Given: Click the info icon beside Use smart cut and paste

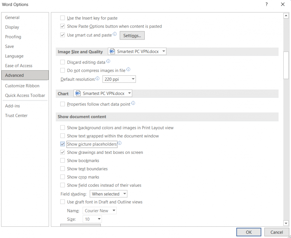Looking at the screenshot, I should [x=115, y=34].
